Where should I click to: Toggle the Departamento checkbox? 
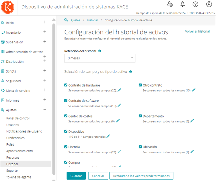[x=140, y=116]
